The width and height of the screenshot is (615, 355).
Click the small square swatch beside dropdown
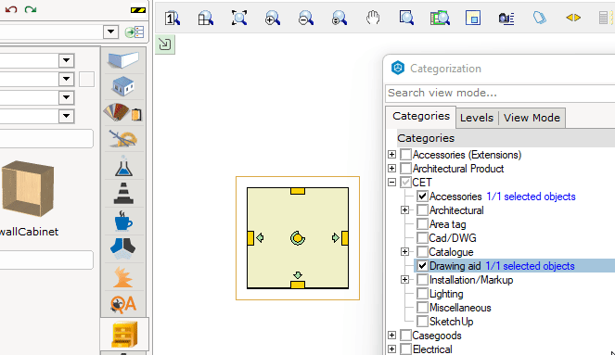coord(86,80)
